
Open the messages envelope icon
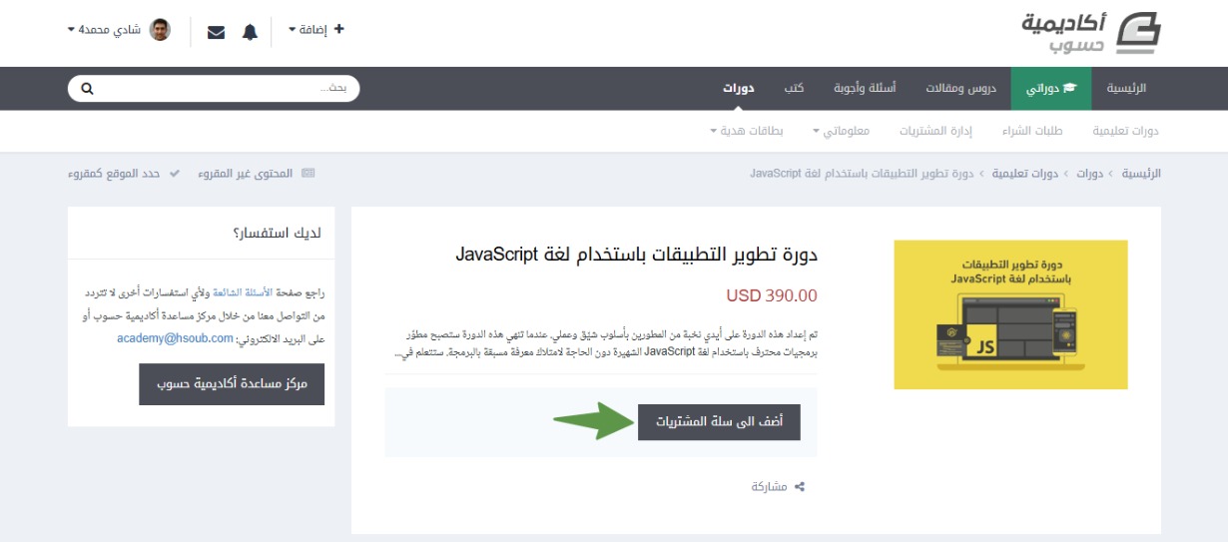[216, 32]
